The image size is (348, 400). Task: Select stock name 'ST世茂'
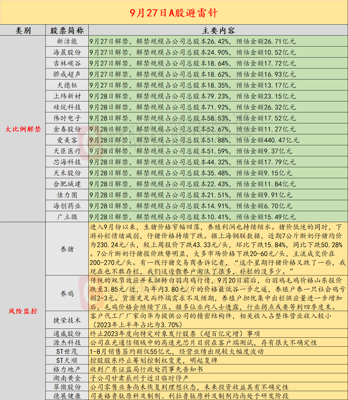click(x=67, y=352)
